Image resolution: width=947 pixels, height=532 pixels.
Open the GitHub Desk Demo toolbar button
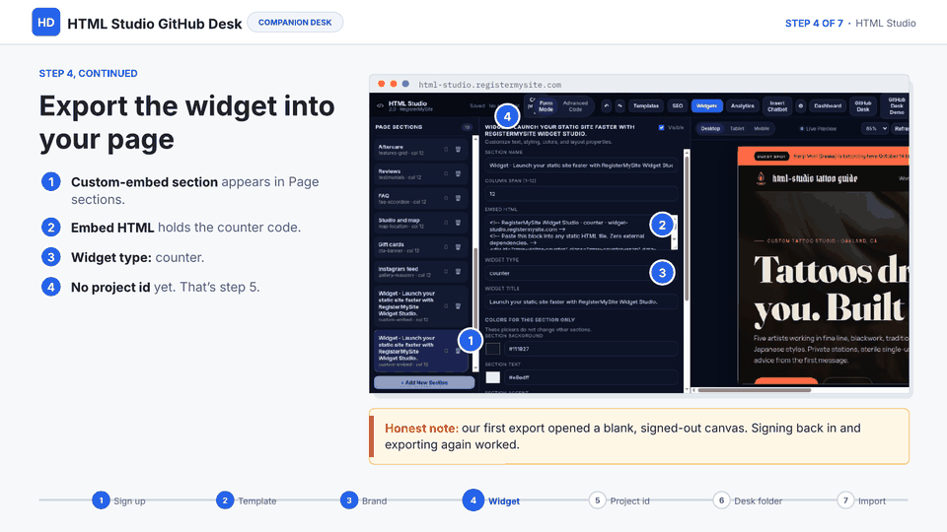[x=895, y=106]
